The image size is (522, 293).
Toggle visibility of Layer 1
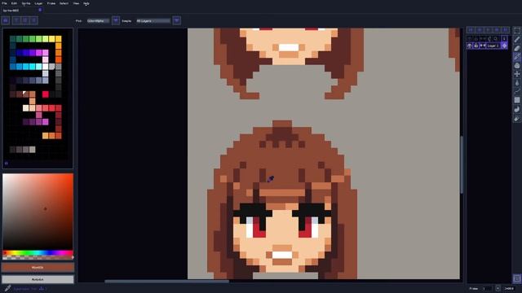pyautogui.click(x=470, y=46)
